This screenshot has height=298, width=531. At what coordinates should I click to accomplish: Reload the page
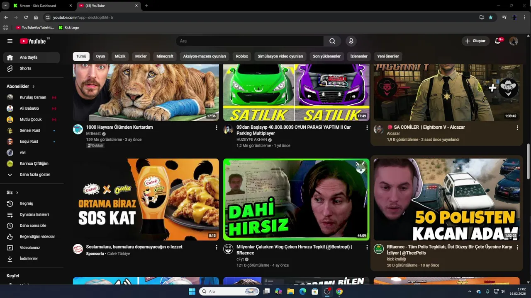click(x=26, y=17)
